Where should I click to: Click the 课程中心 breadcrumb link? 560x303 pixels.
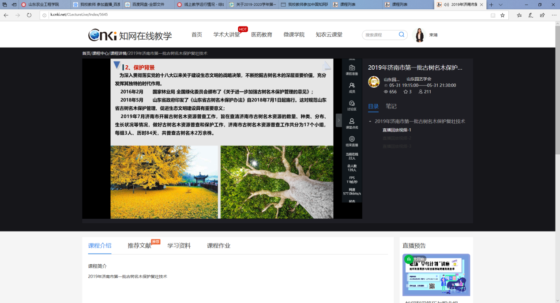(100, 53)
